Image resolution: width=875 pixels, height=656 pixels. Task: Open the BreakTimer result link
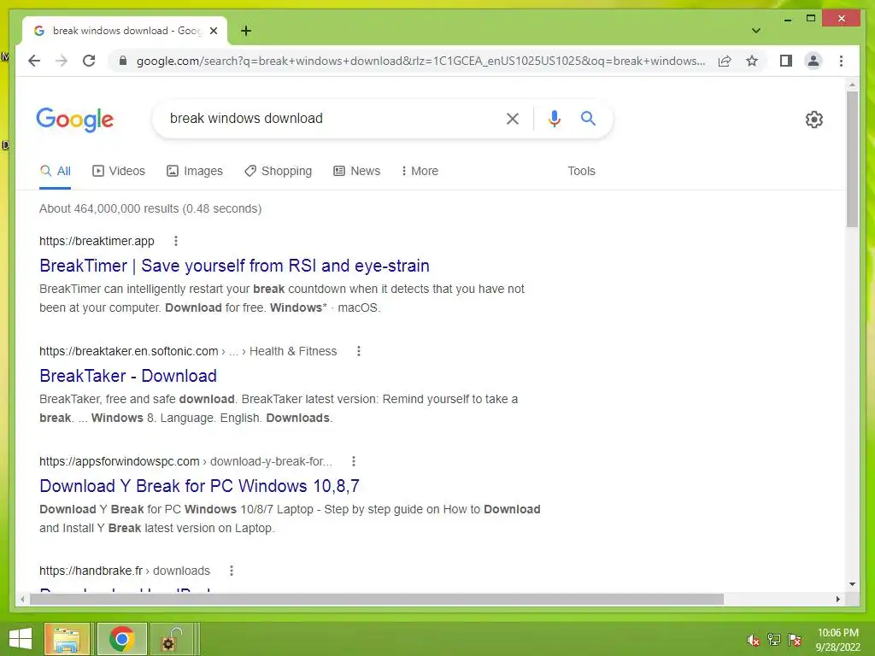click(x=234, y=266)
